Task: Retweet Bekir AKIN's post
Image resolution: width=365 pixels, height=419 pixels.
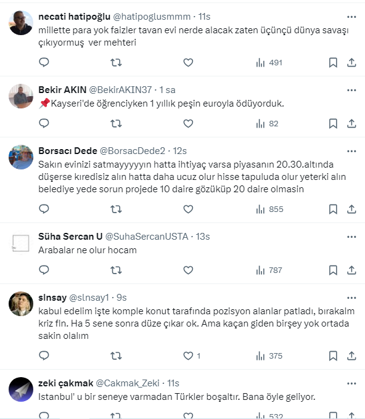Action: point(116,123)
